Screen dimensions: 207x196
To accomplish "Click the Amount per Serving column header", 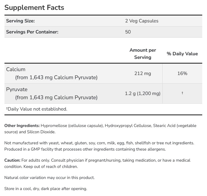I will 143,54.
